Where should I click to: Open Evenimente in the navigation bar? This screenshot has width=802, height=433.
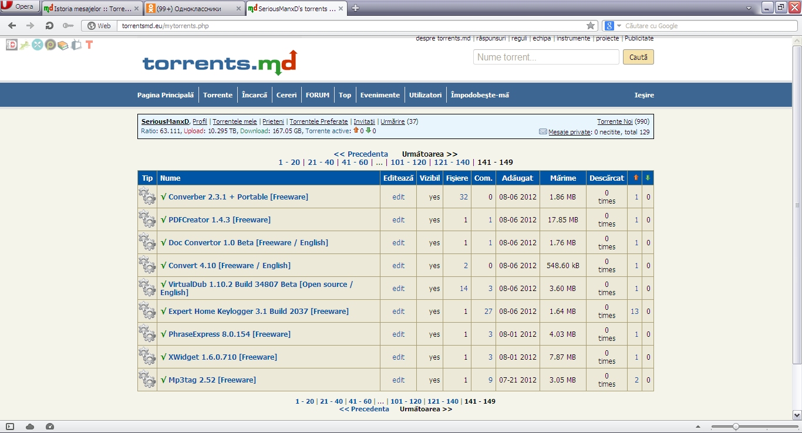point(380,95)
